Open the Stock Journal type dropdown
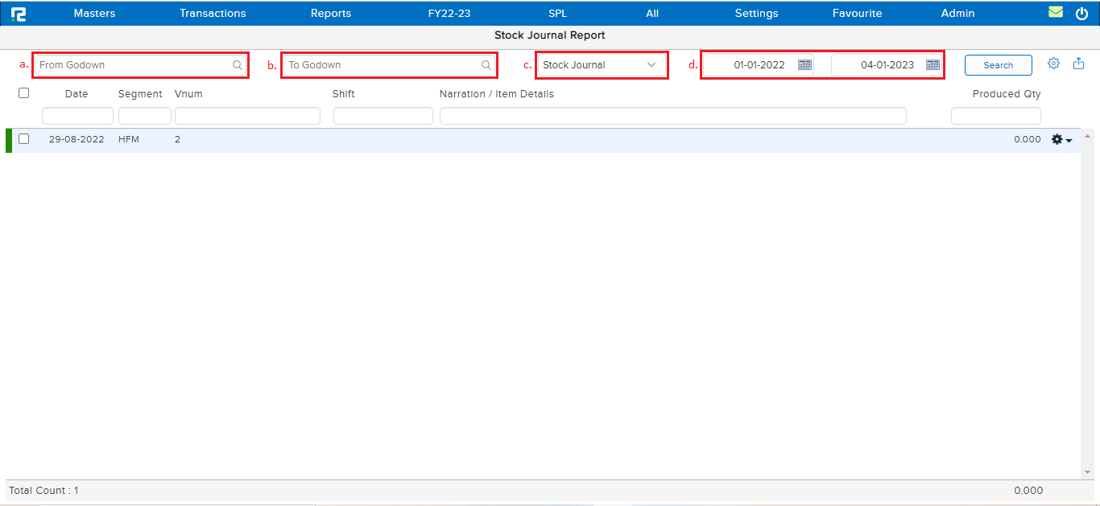1100x506 pixels. 651,64
